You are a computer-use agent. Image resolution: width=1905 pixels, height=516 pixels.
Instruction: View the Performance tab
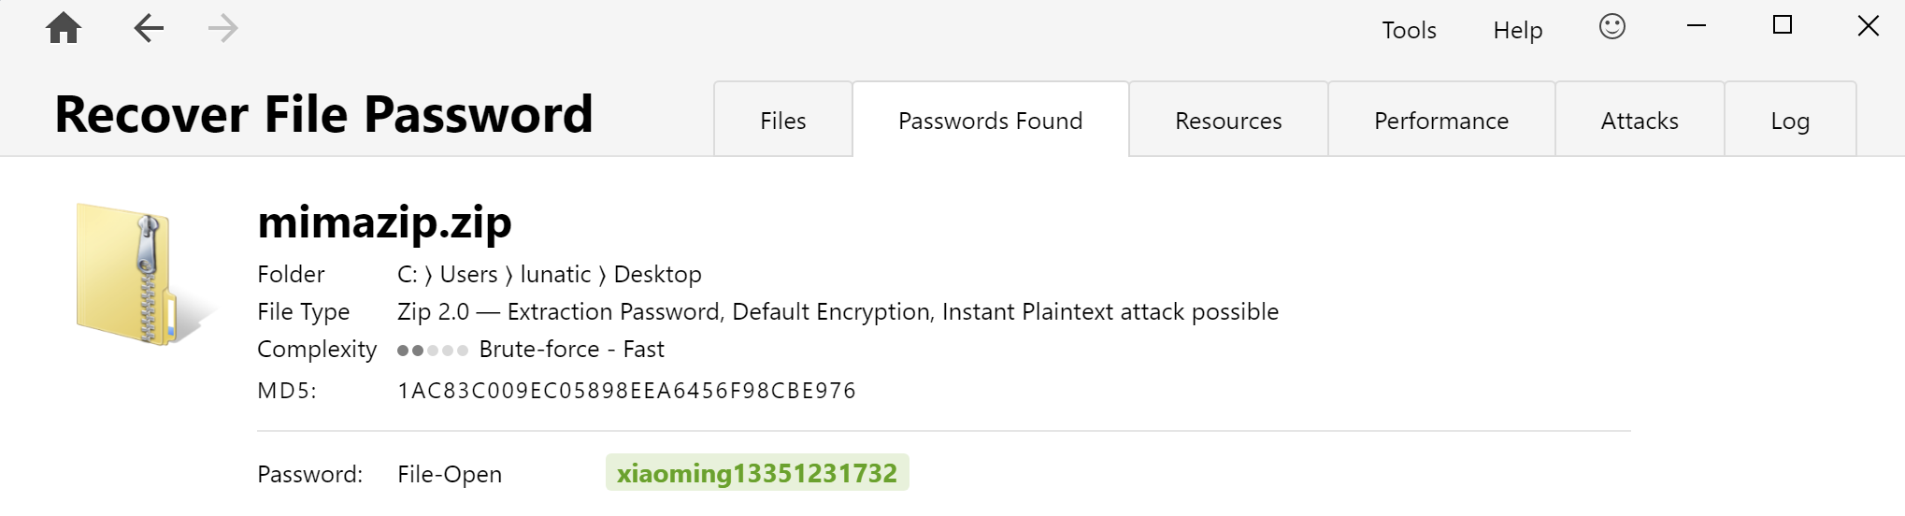point(1441,120)
